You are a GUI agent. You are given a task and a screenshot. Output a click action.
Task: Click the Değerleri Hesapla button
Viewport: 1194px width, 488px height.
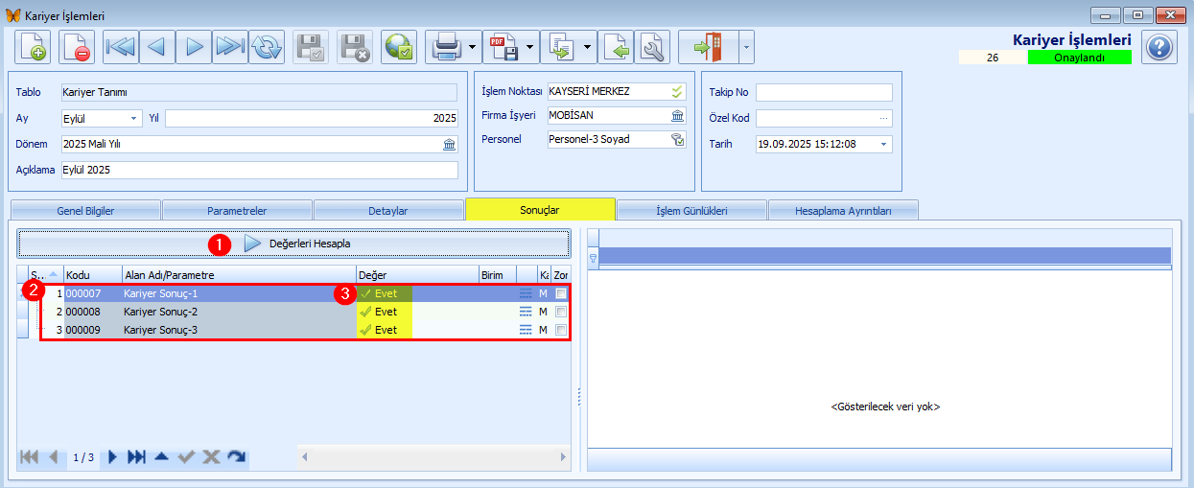[294, 244]
